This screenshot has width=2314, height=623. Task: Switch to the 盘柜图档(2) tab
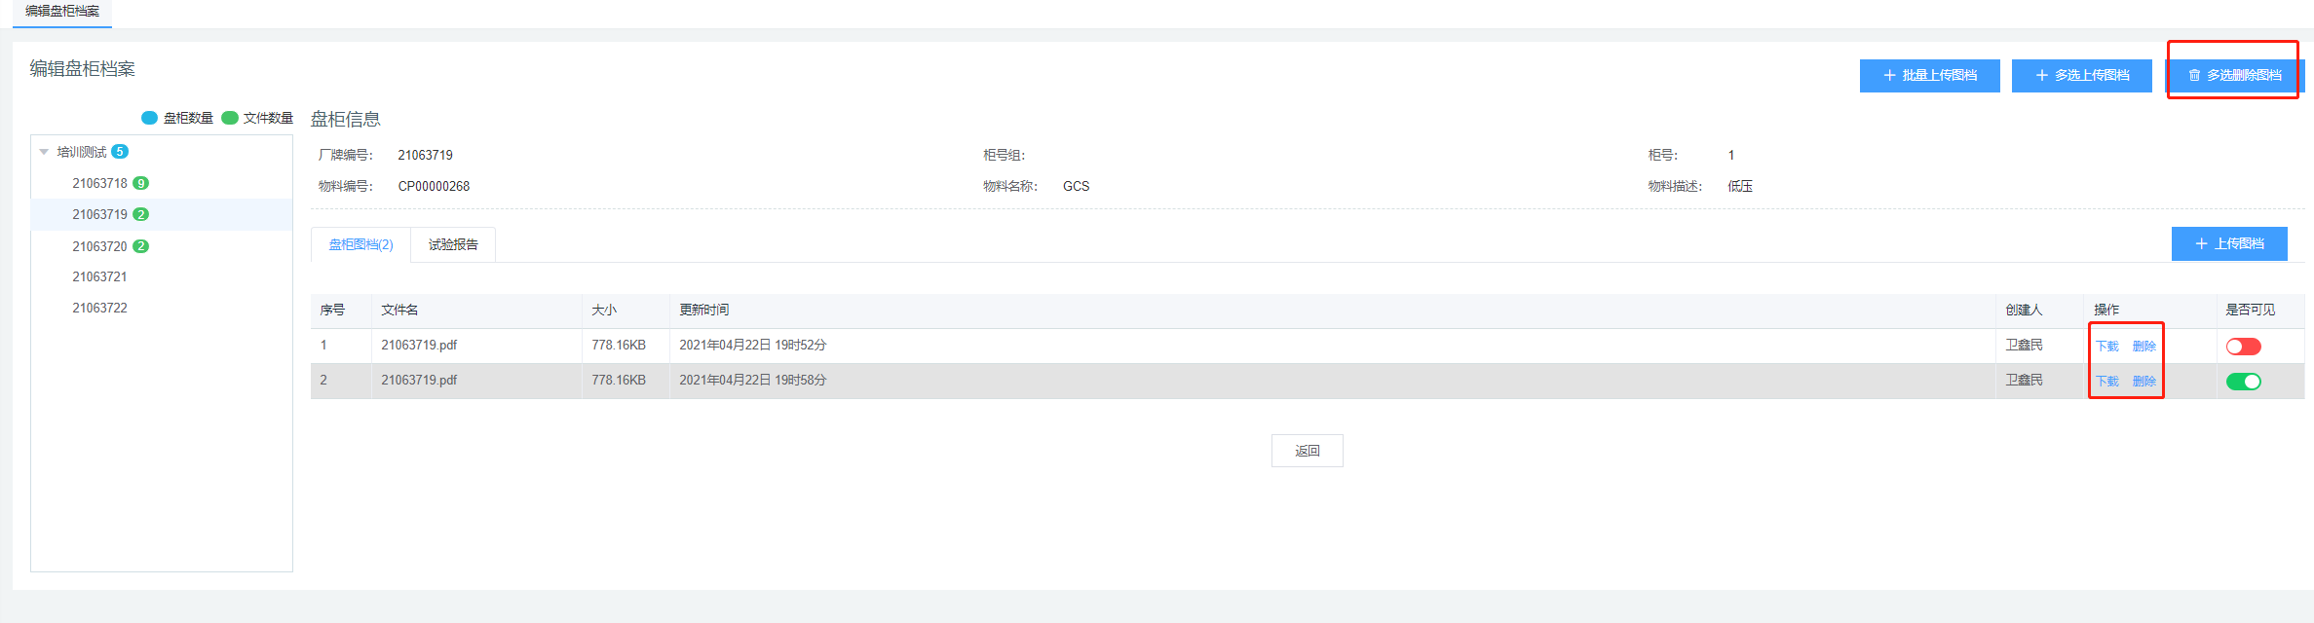click(360, 245)
